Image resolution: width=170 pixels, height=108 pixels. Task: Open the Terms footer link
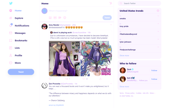coord(122,93)
